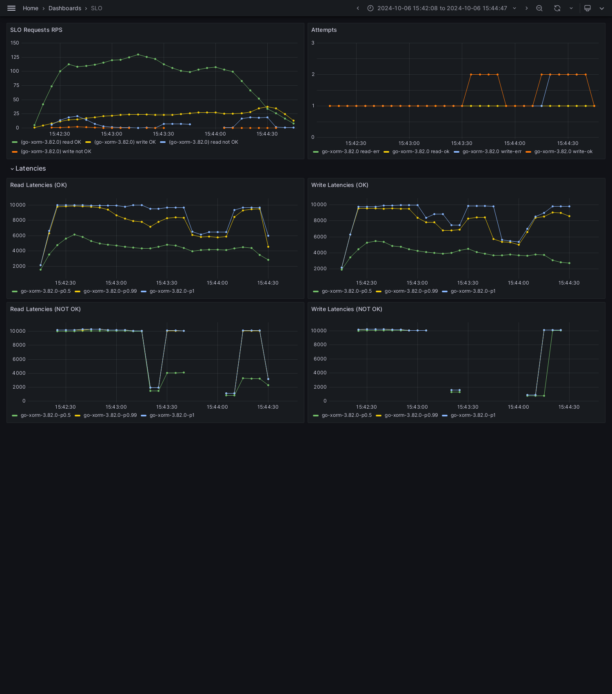Toggle p0.99 series in Write Latencies (NOT OK)
Viewport: 612px width, 694px height.
(x=411, y=415)
